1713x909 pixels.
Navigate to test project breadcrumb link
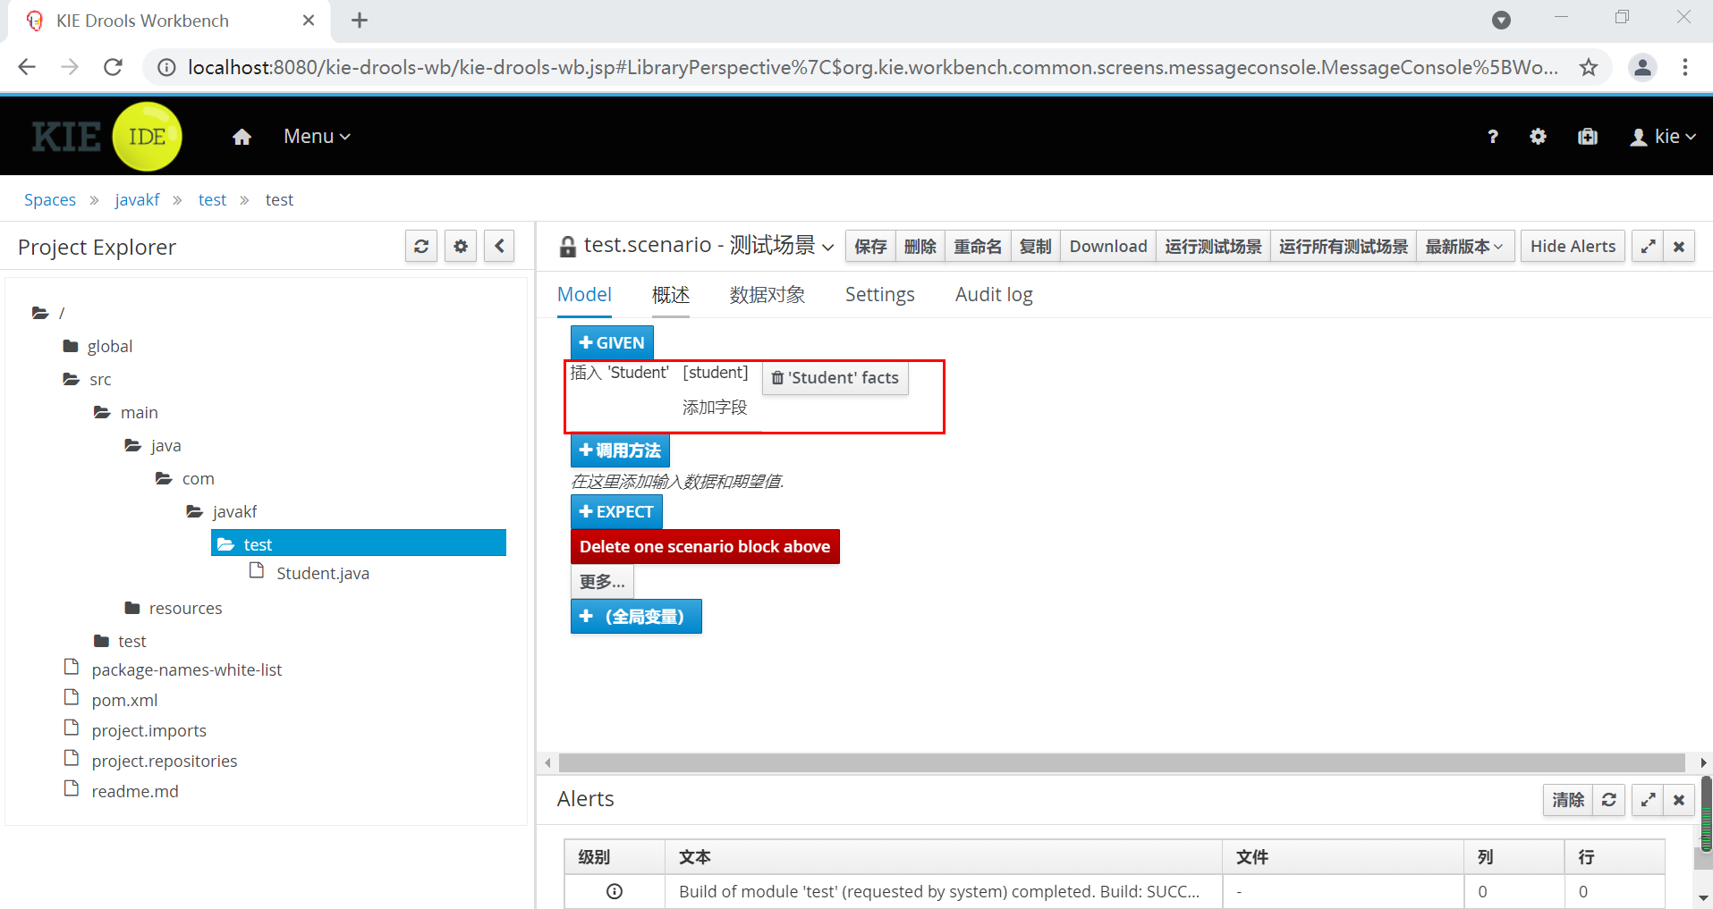click(x=212, y=200)
